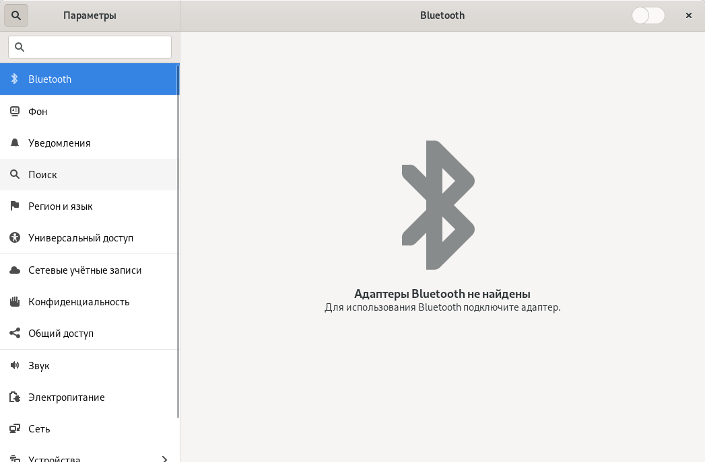Screen dimensions: 705x462
Task: Click the Регион и язык flag icon
Action: click(x=14, y=206)
